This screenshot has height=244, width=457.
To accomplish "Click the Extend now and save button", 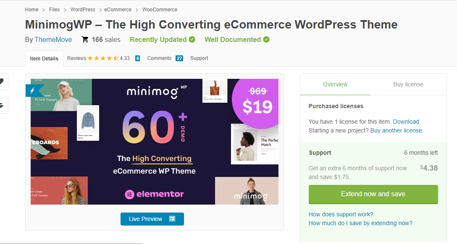I will pyautogui.click(x=373, y=194).
